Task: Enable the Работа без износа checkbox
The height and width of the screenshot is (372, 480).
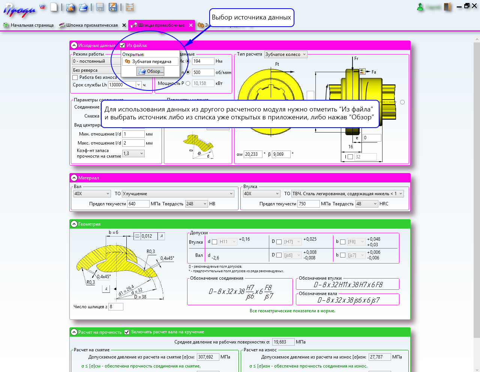Action: click(x=75, y=77)
